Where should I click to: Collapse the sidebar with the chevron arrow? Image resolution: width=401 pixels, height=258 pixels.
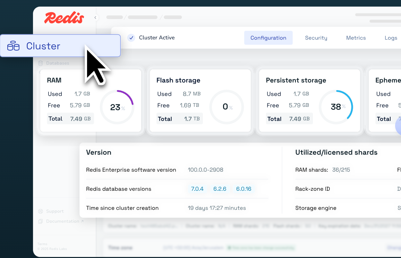[95, 17]
